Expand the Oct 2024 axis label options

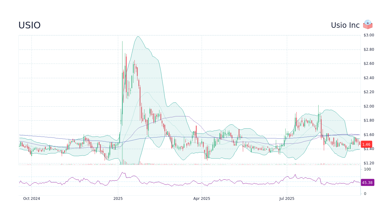(x=31, y=198)
